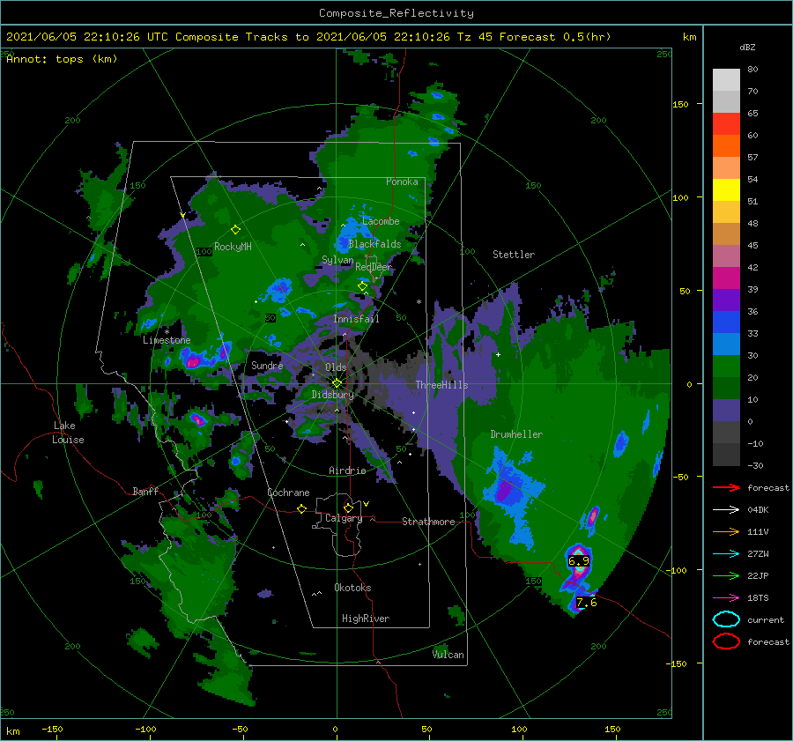Click the Calgary city label
Image resolution: width=793 pixels, height=741 pixels.
[344, 518]
